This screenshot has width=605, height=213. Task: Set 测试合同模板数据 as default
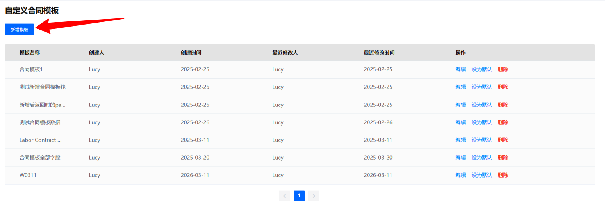tap(482, 122)
